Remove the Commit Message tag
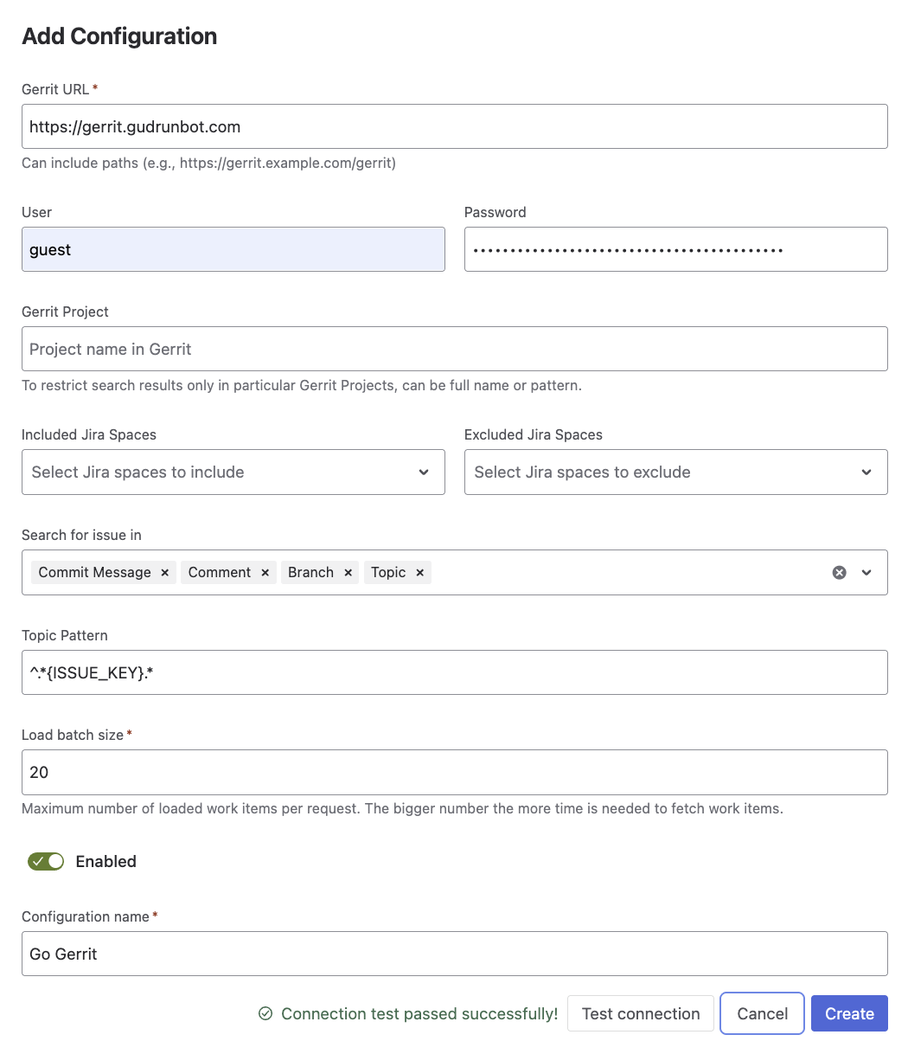 [x=164, y=573]
